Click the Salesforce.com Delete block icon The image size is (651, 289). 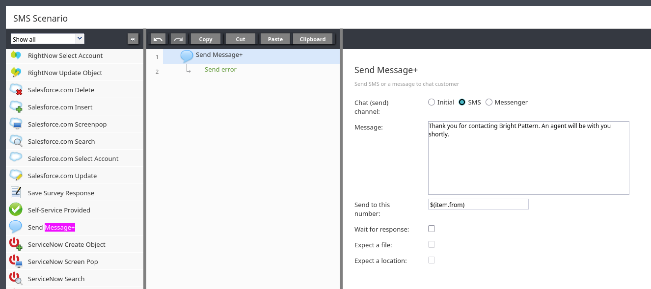(x=16, y=90)
